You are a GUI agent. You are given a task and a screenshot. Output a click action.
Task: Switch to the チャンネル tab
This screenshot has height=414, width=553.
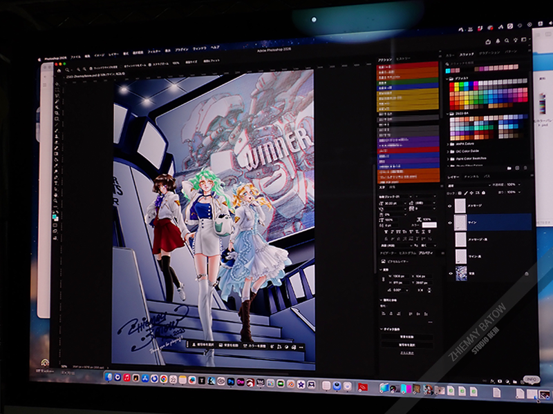click(471, 177)
